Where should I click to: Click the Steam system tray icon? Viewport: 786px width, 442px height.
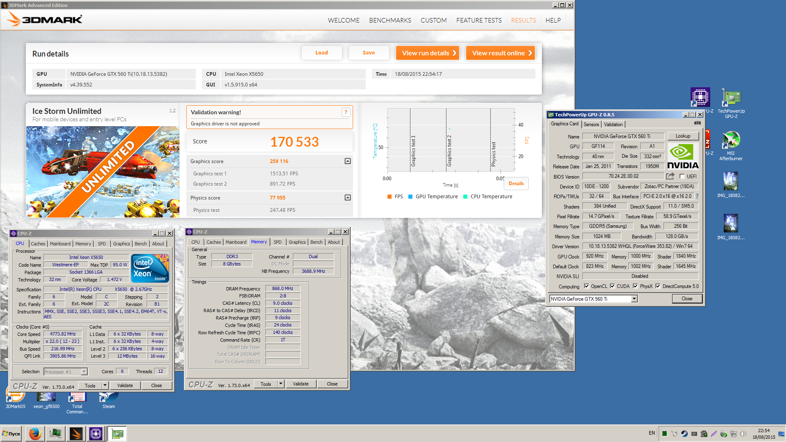point(684,433)
